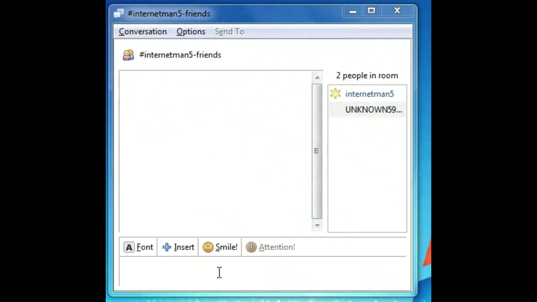Open the Options menu
The height and width of the screenshot is (302, 537).
(190, 32)
